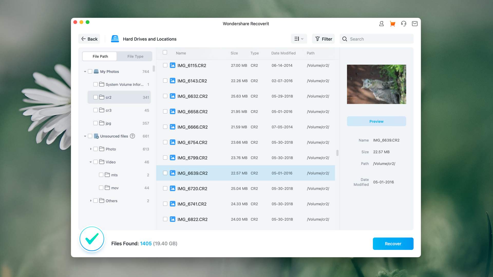Image resolution: width=493 pixels, height=277 pixels.
Task: Click the Preview button
Action: click(376, 121)
